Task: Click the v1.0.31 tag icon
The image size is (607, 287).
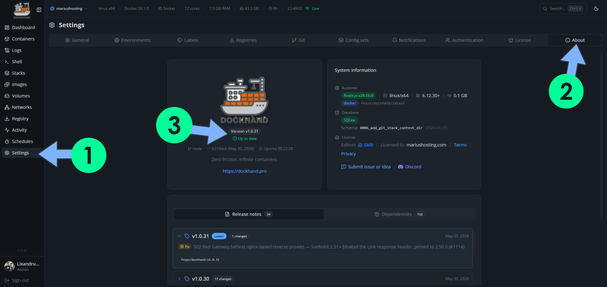Action: coord(187,236)
